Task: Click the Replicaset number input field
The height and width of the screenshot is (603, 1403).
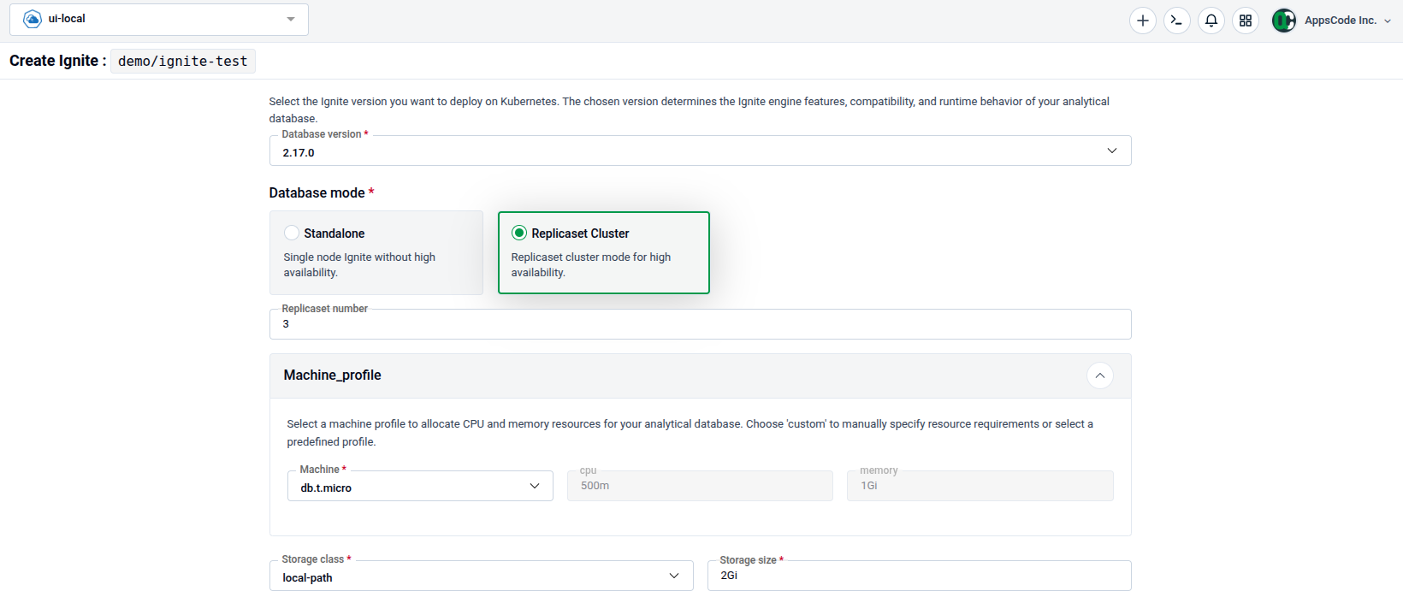Action: (x=700, y=324)
